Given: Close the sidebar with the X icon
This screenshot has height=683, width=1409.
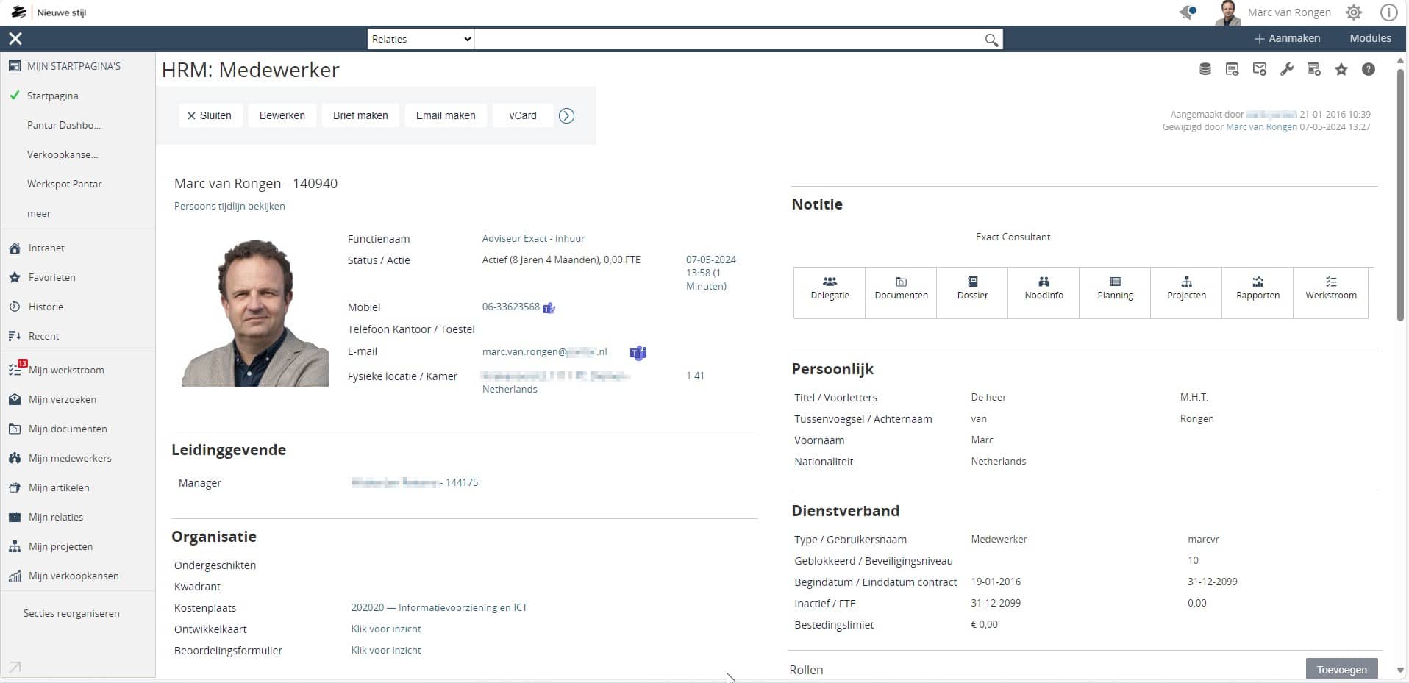Looking at the screenshot, I should [x=15, y=39].
